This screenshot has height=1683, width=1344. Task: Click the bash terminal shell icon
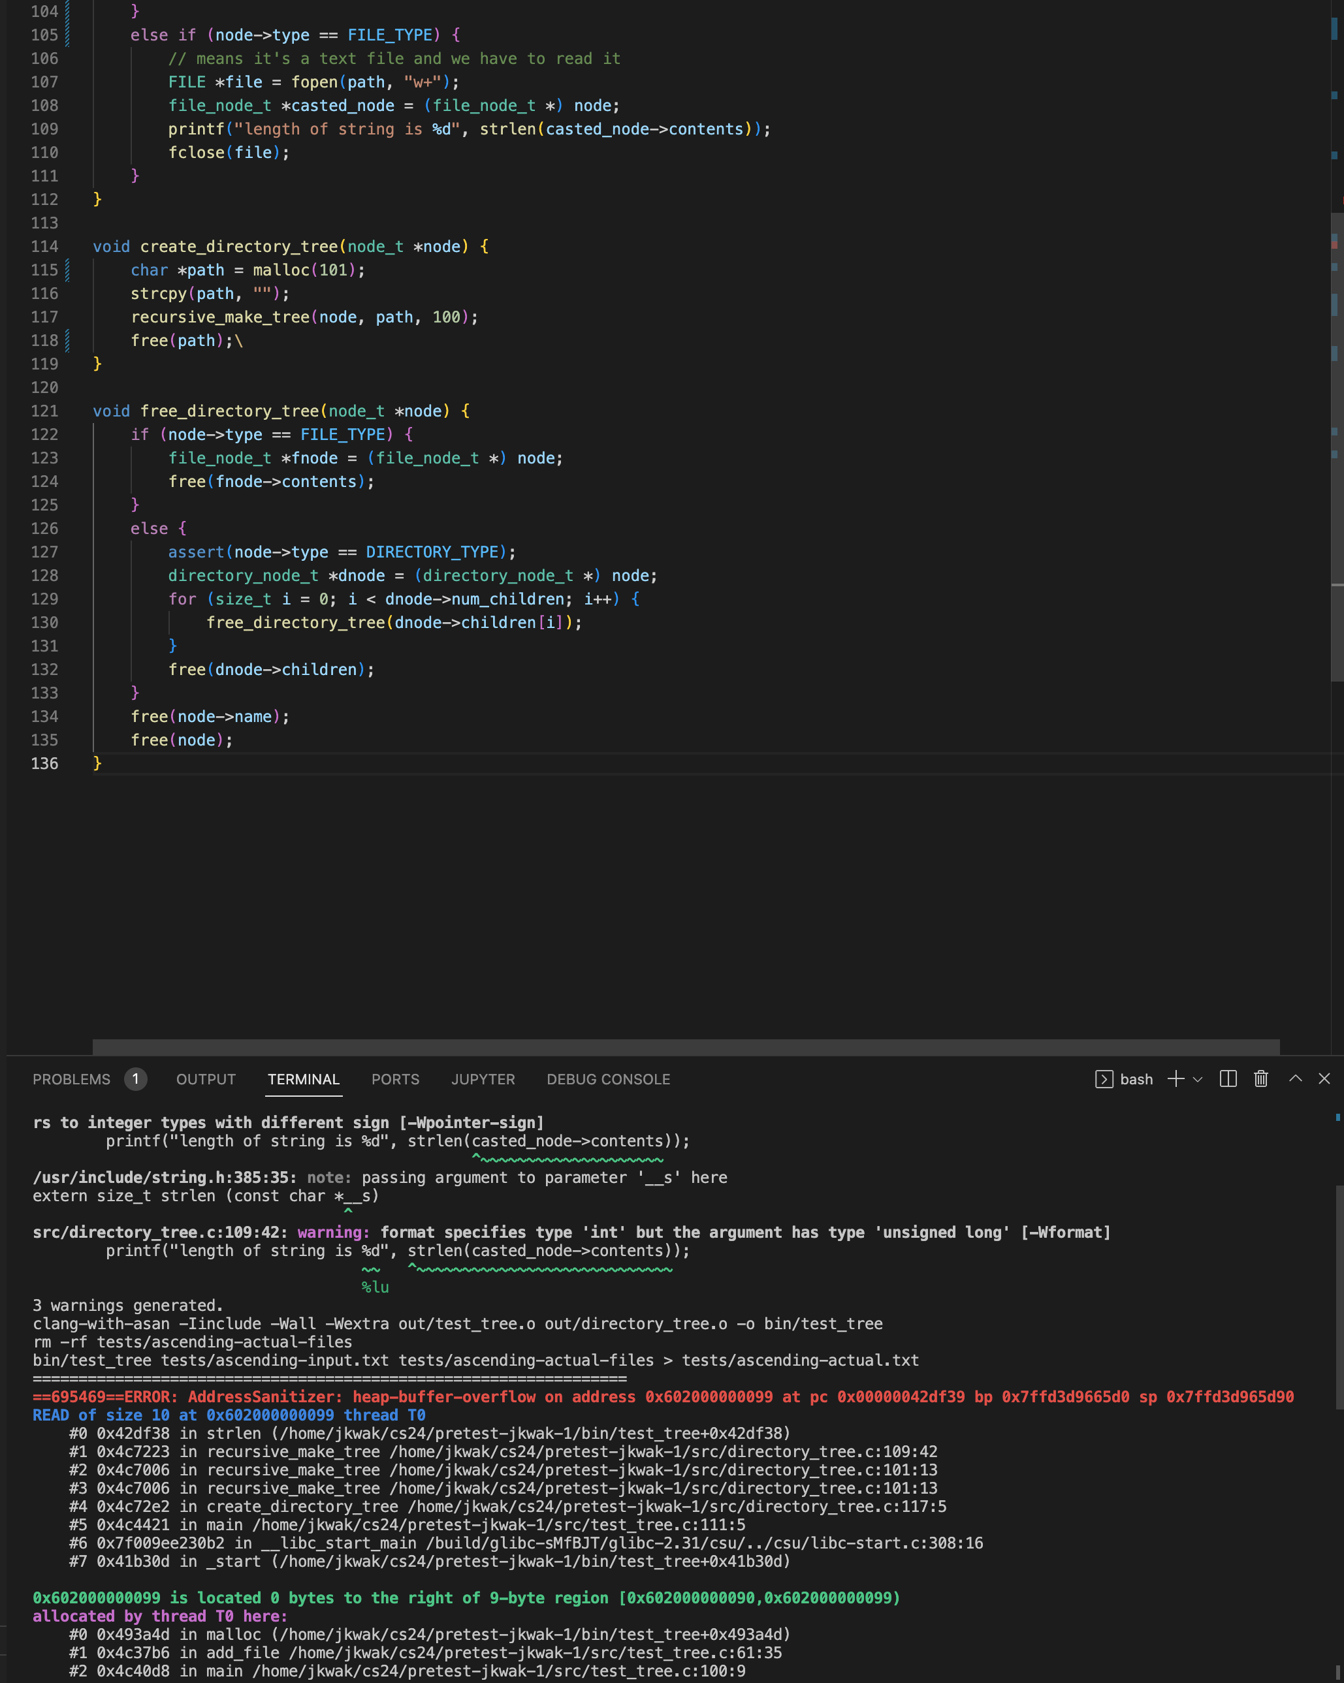[x=1104, y=1079]
